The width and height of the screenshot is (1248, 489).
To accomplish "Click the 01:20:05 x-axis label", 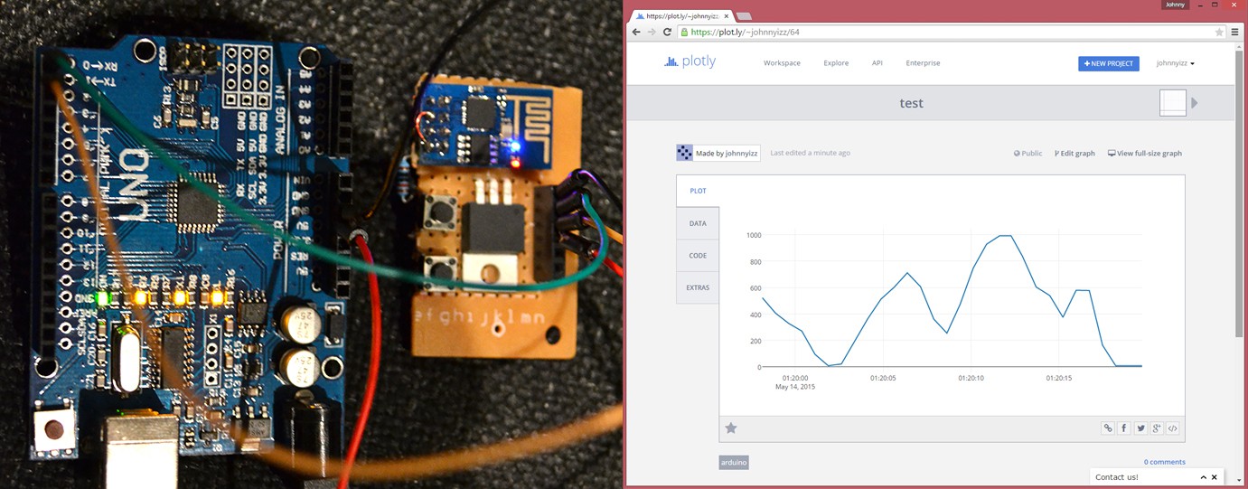I will click(883, 378).
